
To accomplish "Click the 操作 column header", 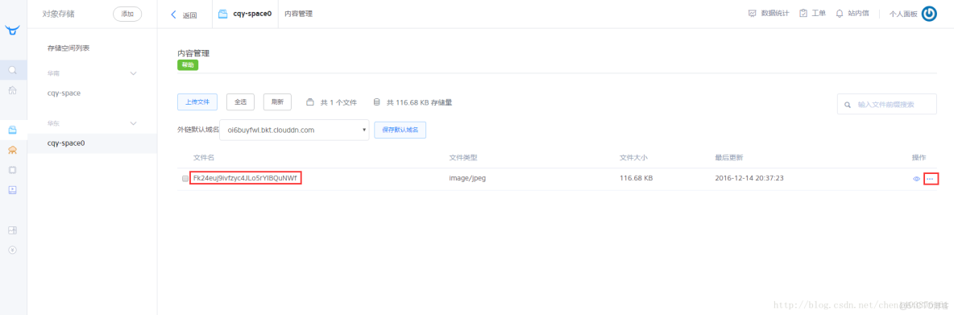I will 919,158.
